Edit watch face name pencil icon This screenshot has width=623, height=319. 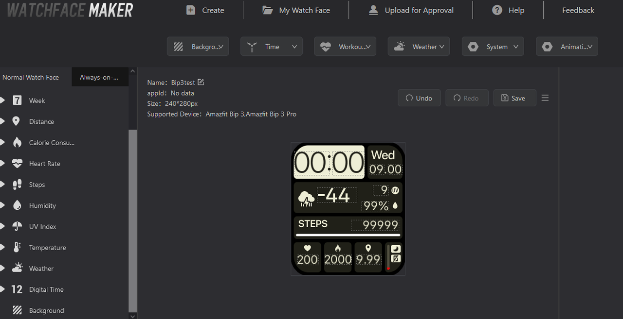[201, 82]
